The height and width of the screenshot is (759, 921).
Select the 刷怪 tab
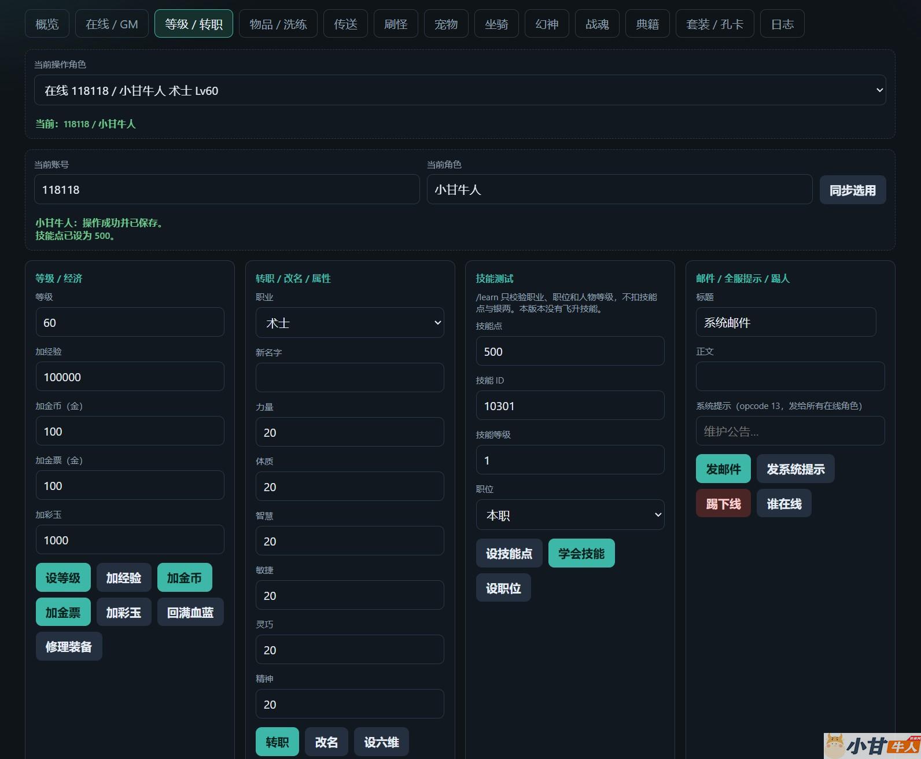coord(396,24)
